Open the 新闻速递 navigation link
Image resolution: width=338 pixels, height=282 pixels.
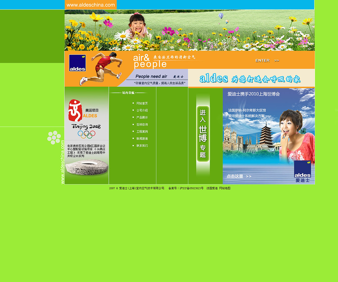[142, 138]
